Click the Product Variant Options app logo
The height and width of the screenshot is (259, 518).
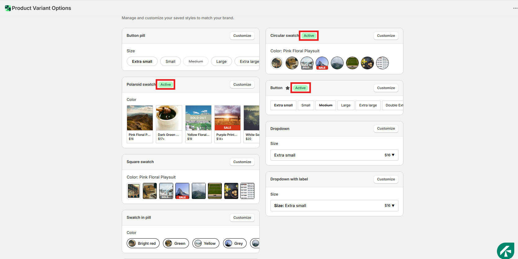8,8
